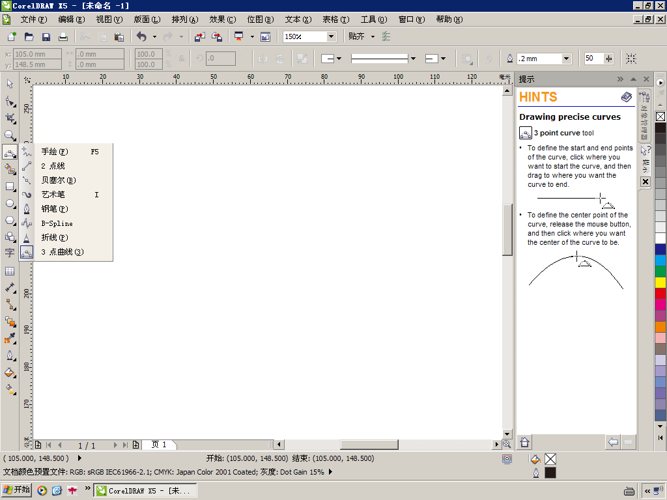Open Windows Media Player from quick launch
Image resolution: width=667 pixels, height=500 pixels.
point(42,491)
